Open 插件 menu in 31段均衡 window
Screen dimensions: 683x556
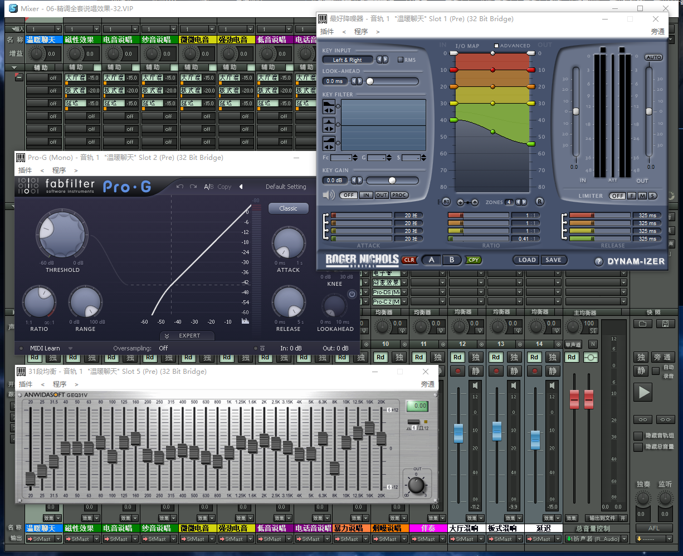click(x=25, y=384)
